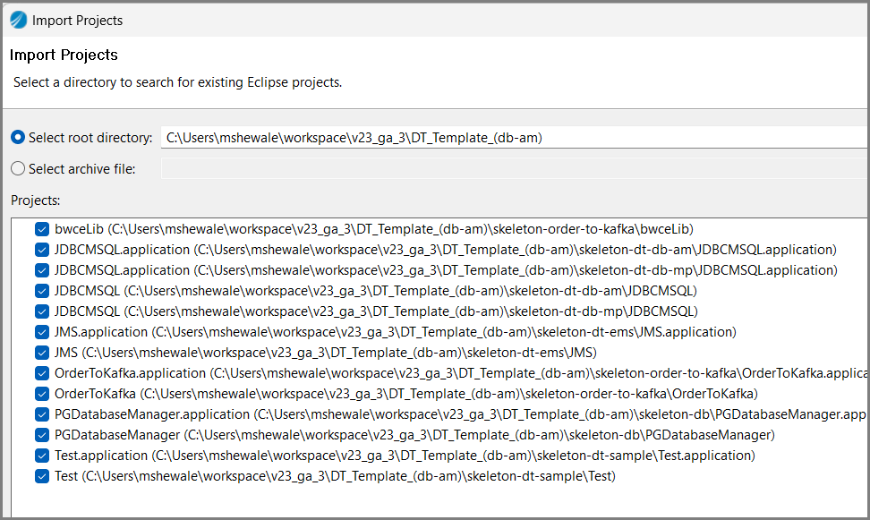Toggle JDBCMSQL.application checkbox for skeleton-dt-db-mp
This screenshot has height=520, width=870.
pyautogui.click(x=42, y=270)
